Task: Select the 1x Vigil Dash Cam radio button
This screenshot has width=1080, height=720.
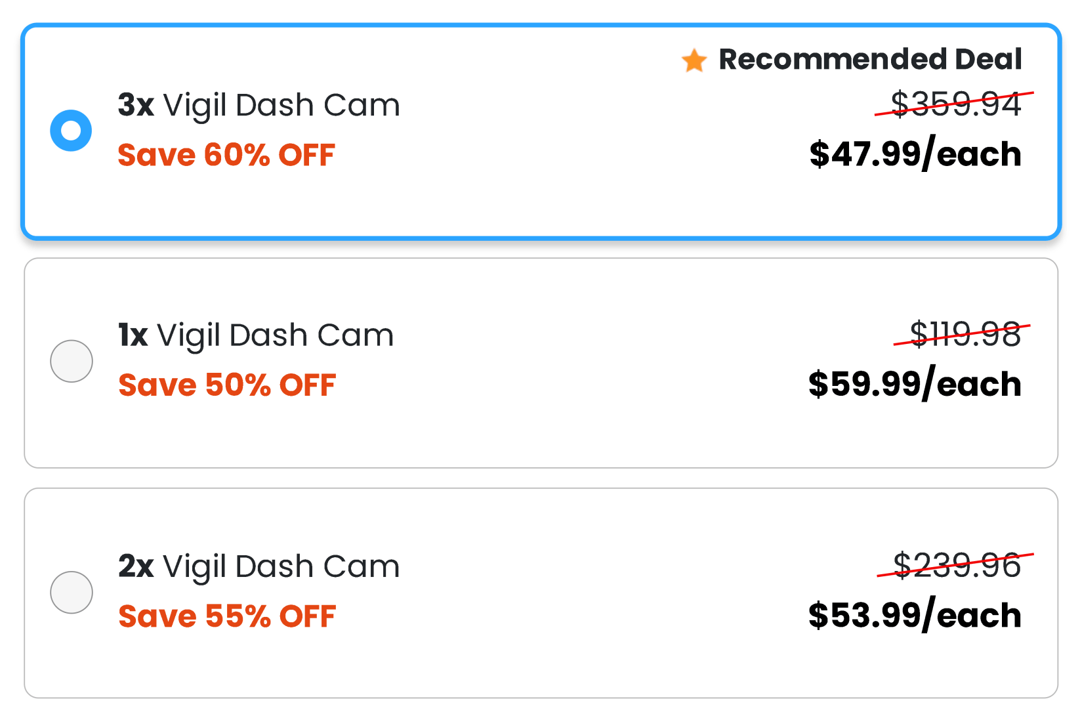Action: tap(71, 360)
